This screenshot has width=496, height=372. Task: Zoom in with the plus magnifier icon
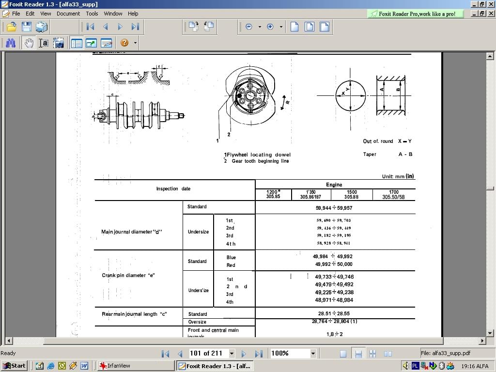click(x=270, y=27)
